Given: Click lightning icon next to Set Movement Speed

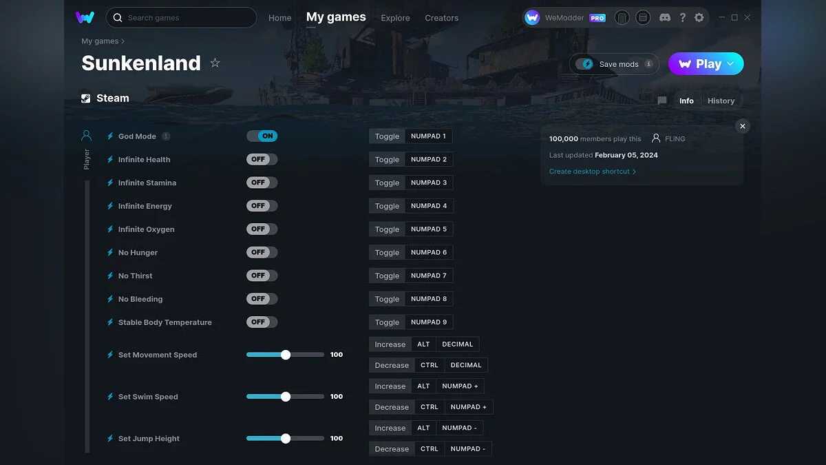Looking at the screenshot, I should [110, 355].
